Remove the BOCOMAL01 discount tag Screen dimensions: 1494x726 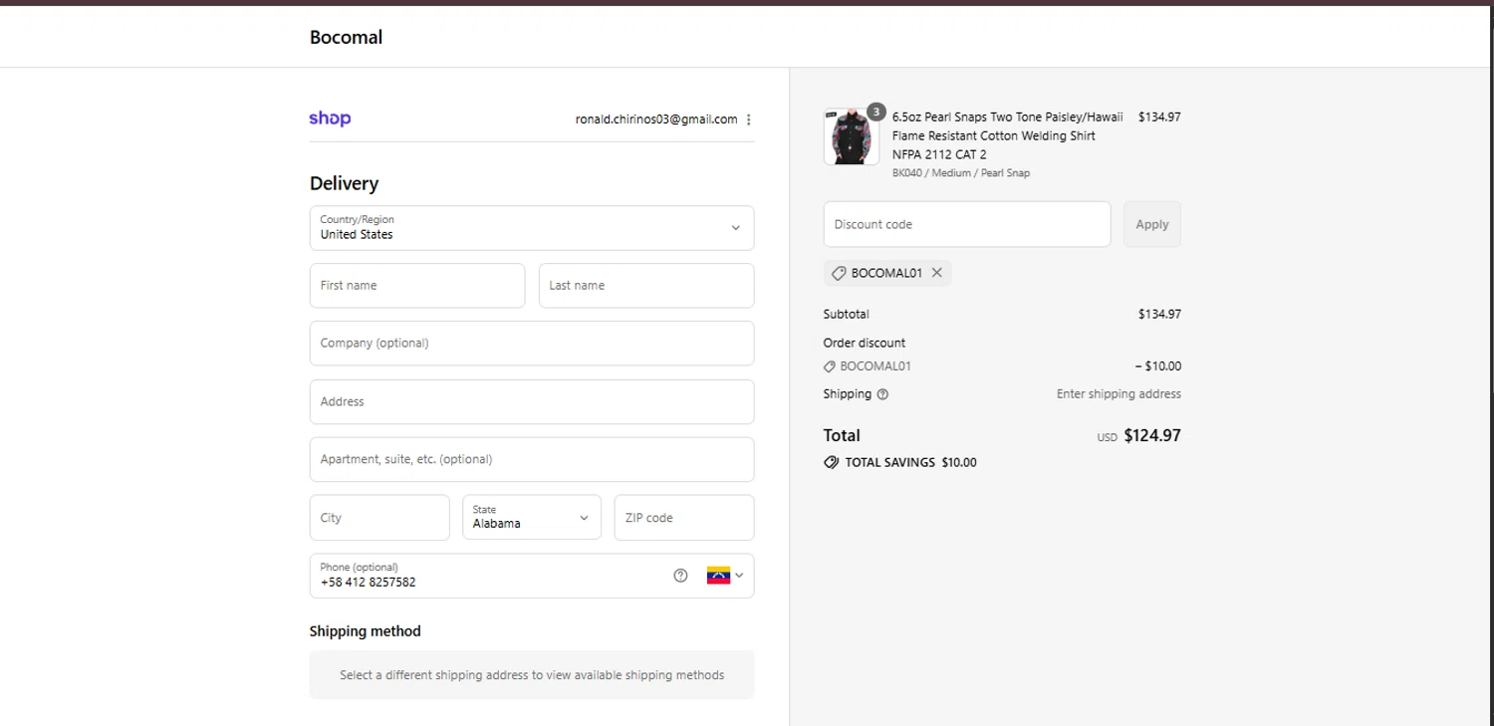tap(936, 273)
